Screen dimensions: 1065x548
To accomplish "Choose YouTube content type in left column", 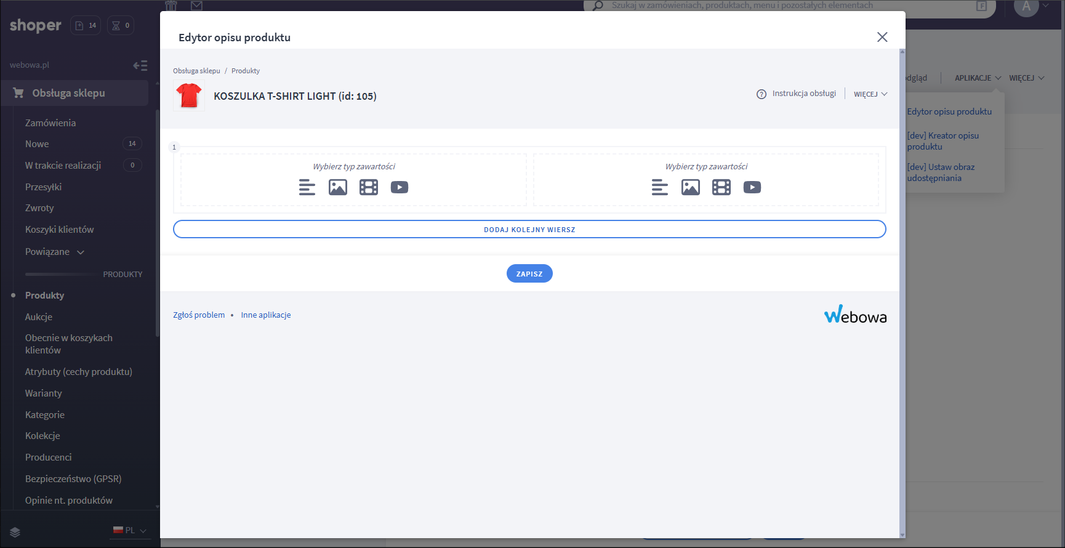I will click(x=399, y=187).
